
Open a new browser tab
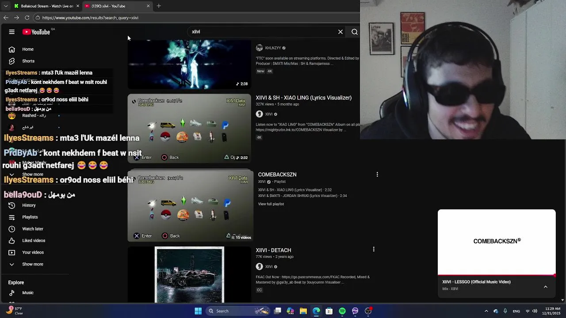point(159,6)
